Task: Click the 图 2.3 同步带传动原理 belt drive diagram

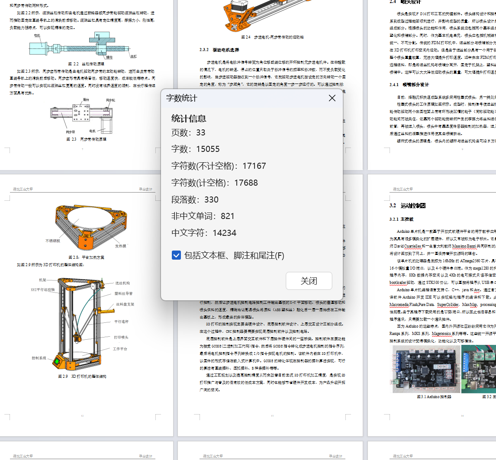Action: pos(82,116)
